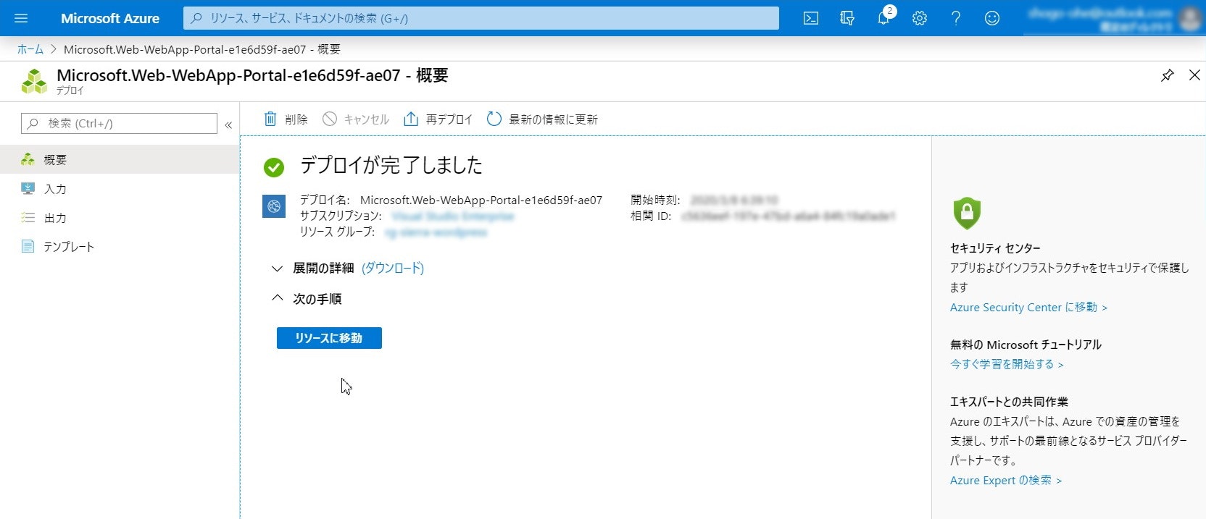
Task: Click the web app resource icon
Action: click(274, 206)
